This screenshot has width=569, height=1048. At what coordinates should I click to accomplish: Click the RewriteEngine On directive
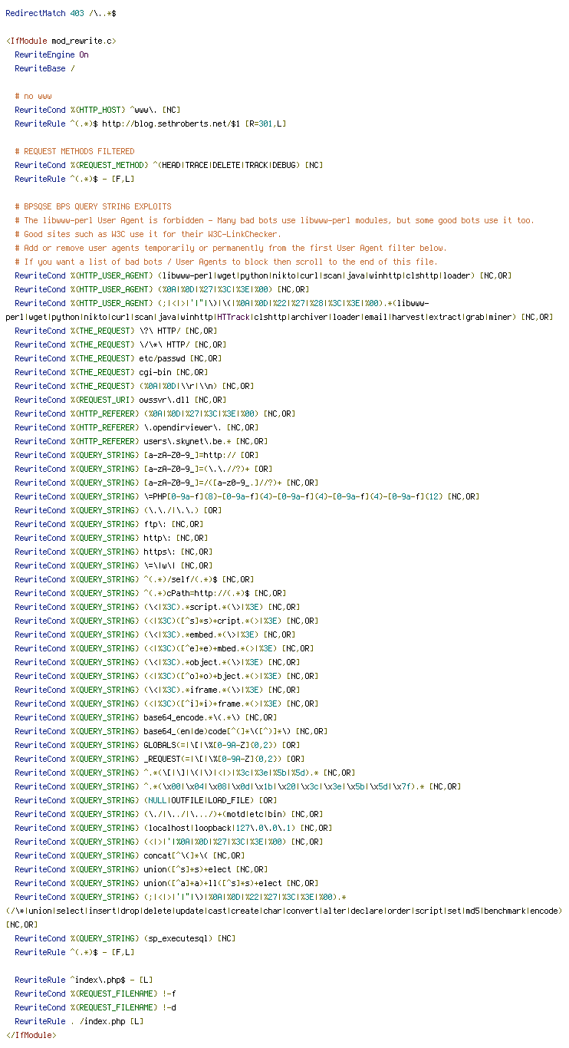coord(51,55)
